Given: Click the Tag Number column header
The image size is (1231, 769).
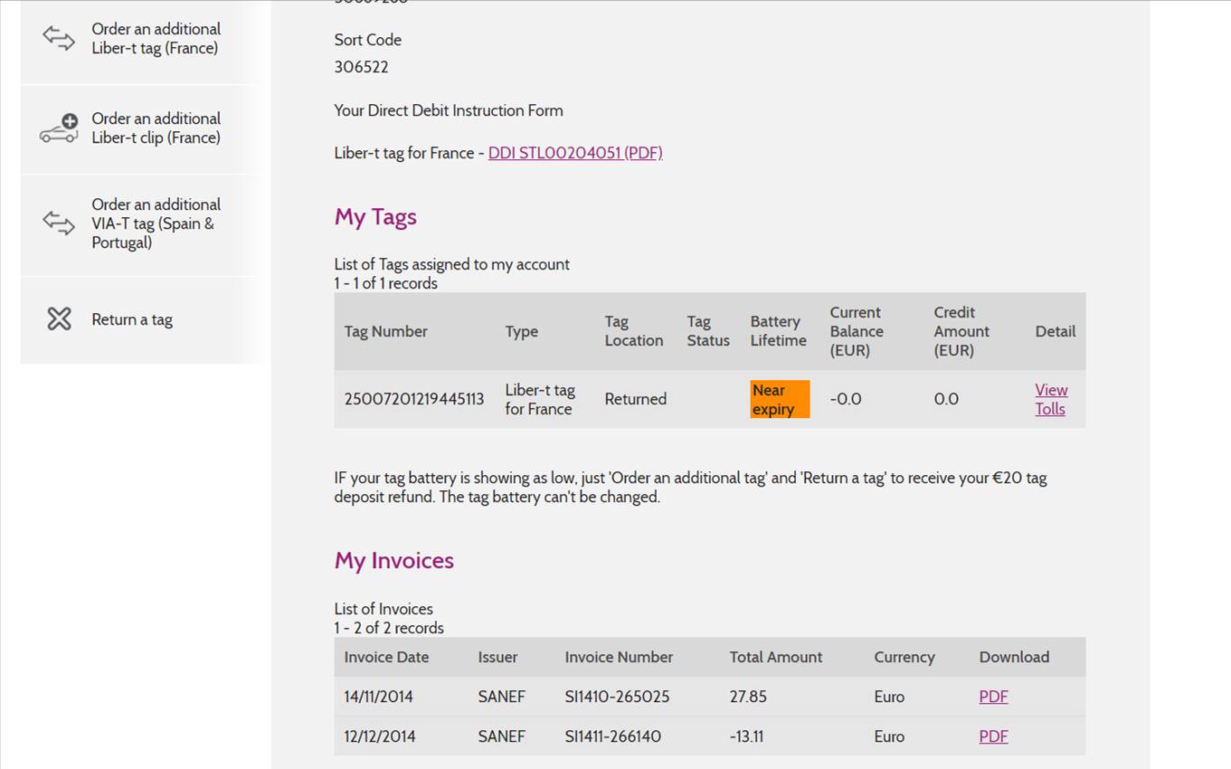Looking at the screenshot, I should tap(386, 331).
